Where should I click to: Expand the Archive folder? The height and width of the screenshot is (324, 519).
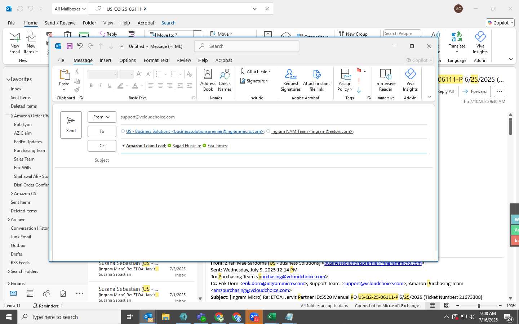click(x=9, y=220)
